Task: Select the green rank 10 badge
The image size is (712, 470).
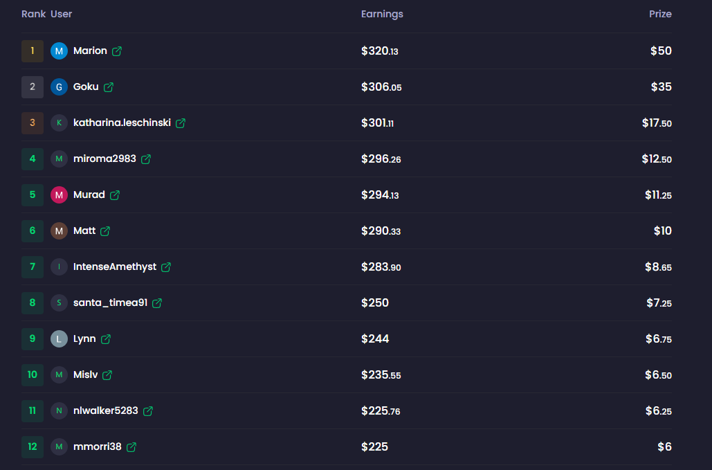Action: (x=32, y=374)
